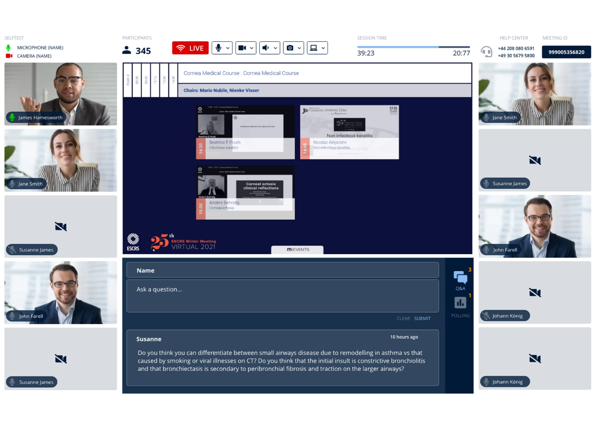The height and width of the screenshot is (425, 596).
Task: Toggle the selftest microphone indicator
Action: 9,48
